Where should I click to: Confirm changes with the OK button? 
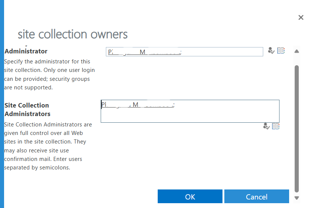tap(190, 197)
